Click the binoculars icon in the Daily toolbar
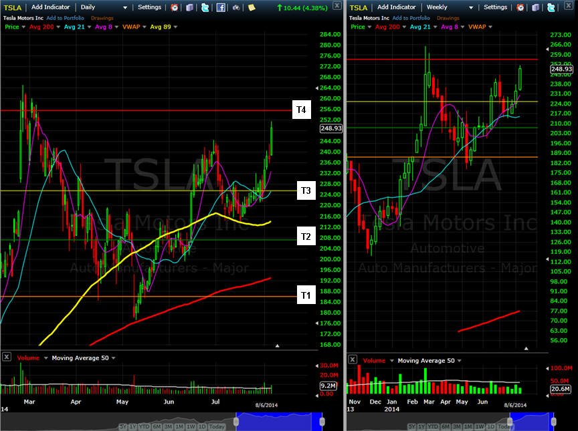Viewport: 578px width, 431px height. coord(236,7)
